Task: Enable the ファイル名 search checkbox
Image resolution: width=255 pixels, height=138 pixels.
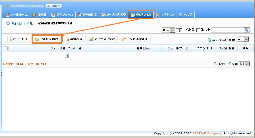Action: click(x=178, y=30)
